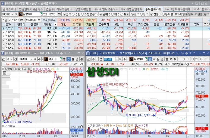Open calendar for period end 21/07/01

click(x=39, y=20)
